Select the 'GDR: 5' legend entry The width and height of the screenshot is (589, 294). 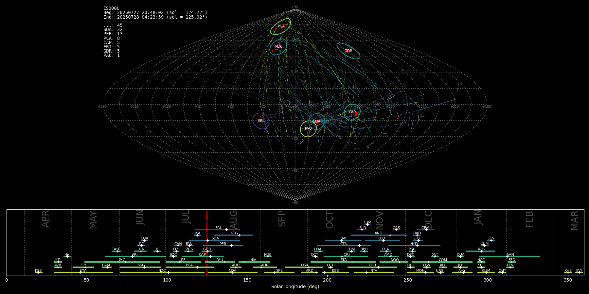coord(112,51)
